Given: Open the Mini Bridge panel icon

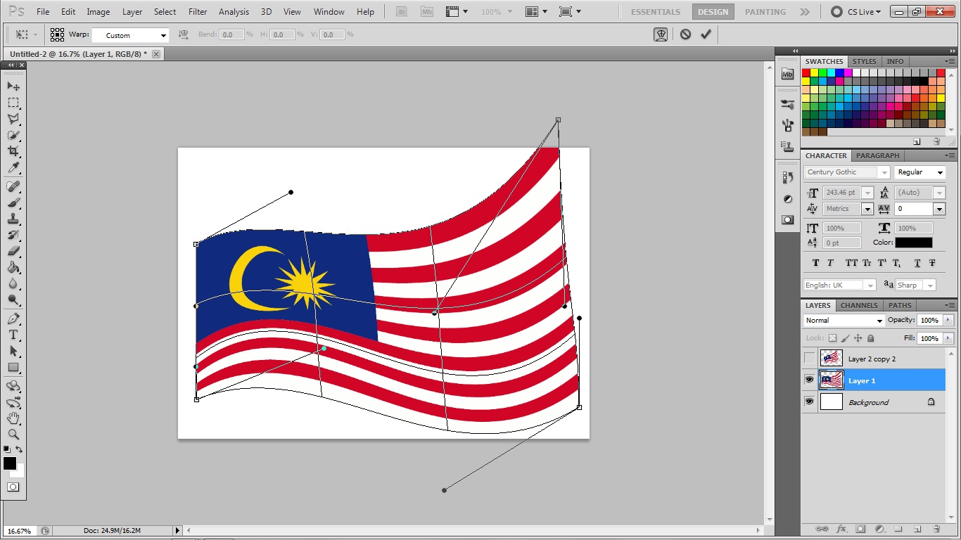Looking at the screenshot, I should (x=787, y=74).
